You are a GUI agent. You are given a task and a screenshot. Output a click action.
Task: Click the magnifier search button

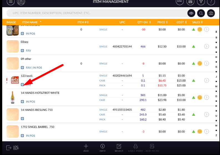click(x=201, y=13)
